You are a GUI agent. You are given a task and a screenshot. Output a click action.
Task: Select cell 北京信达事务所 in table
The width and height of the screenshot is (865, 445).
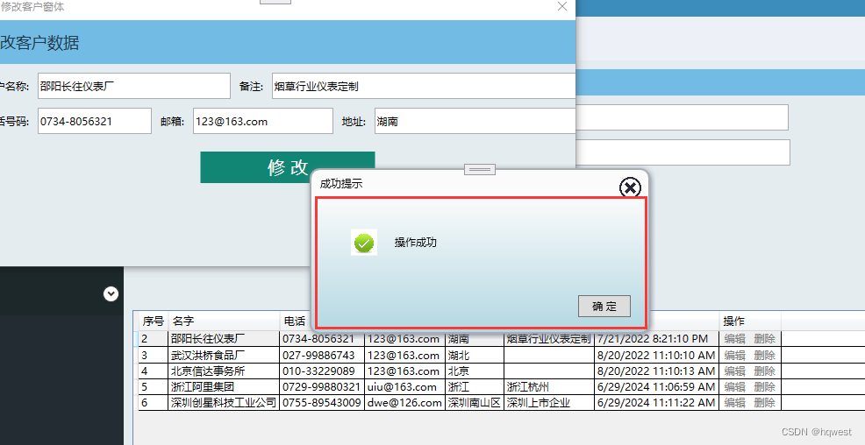224,371
